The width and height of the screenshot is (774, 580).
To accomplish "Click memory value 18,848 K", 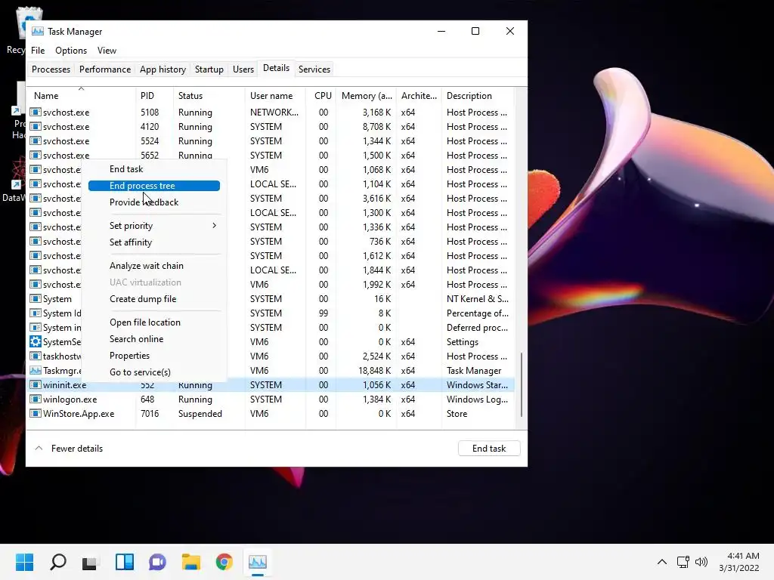I will 374,370.
